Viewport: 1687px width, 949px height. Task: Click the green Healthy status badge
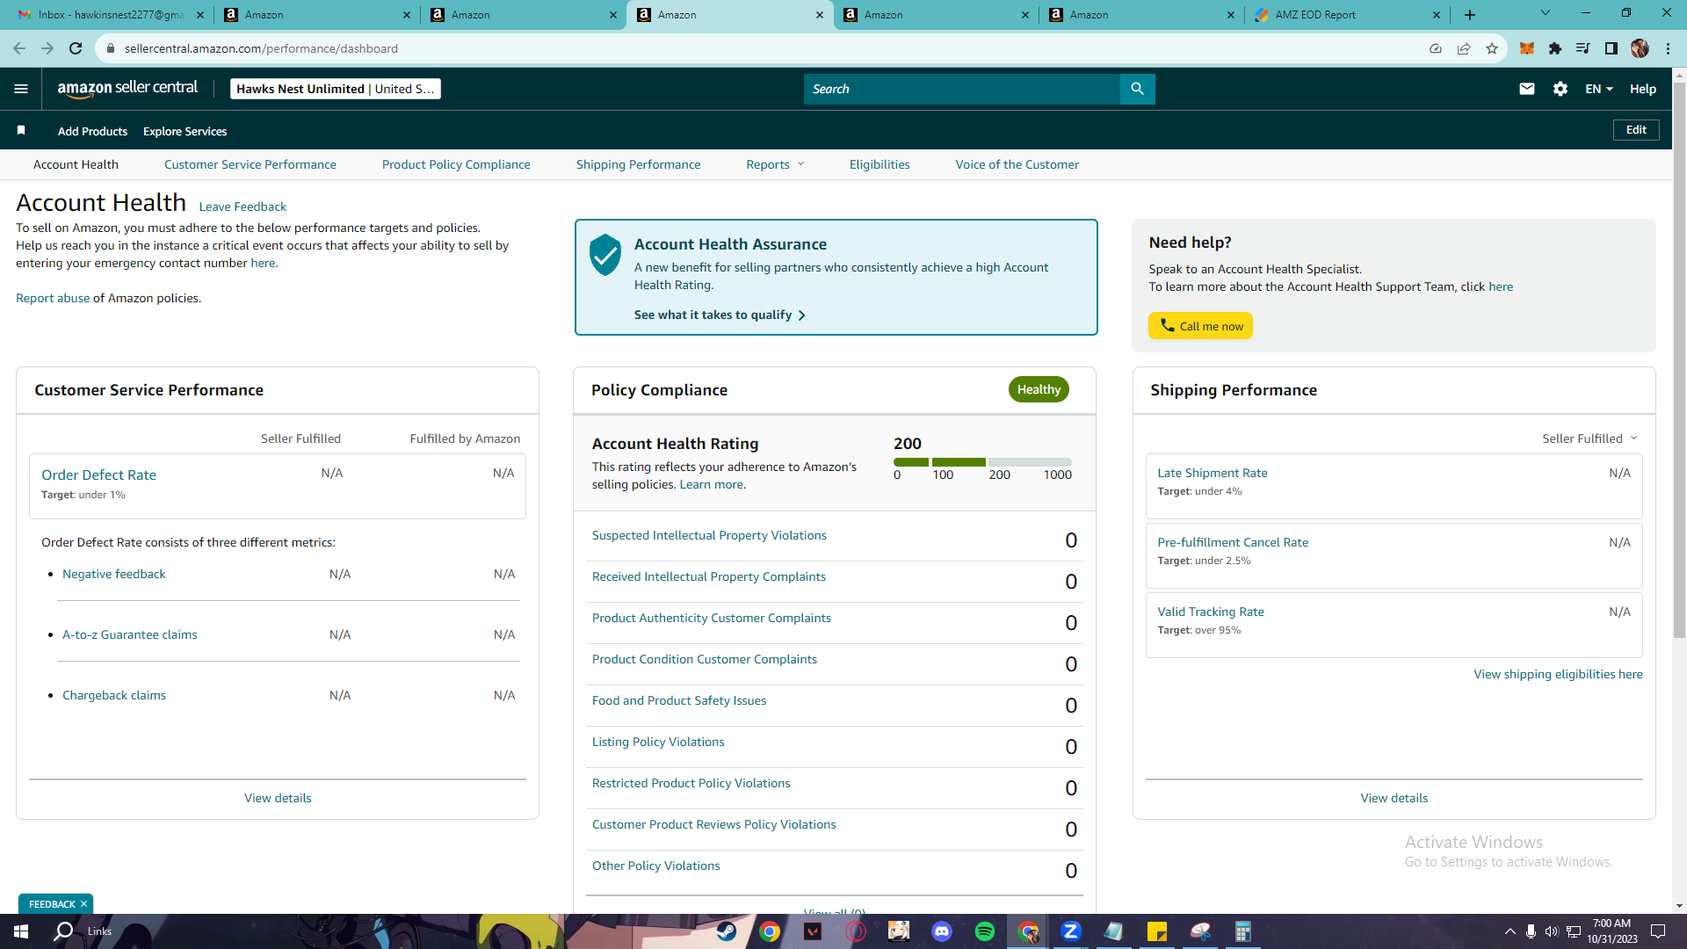1039,389
